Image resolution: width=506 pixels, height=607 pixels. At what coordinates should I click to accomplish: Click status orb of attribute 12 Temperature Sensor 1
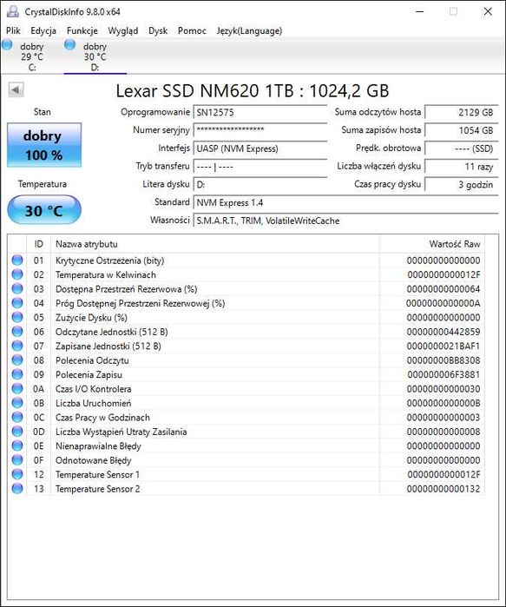pyautogui.click(x=17, y=474)
